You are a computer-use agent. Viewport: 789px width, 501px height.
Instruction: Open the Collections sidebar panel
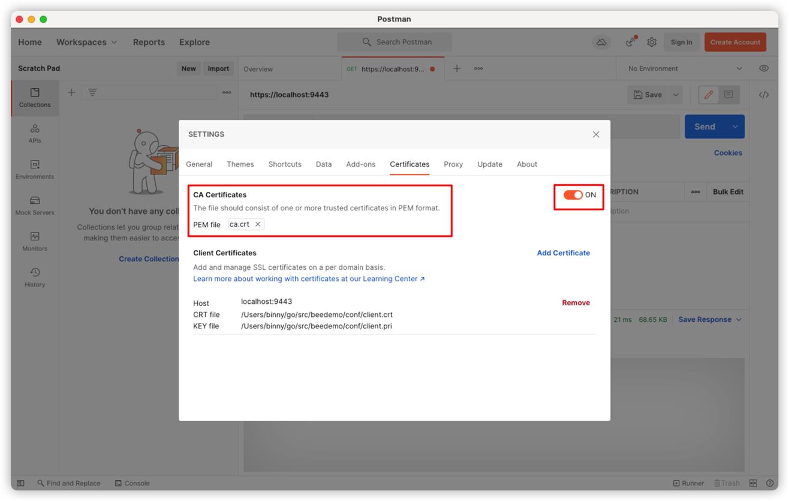pyautogui.click(x=35, y=98)
